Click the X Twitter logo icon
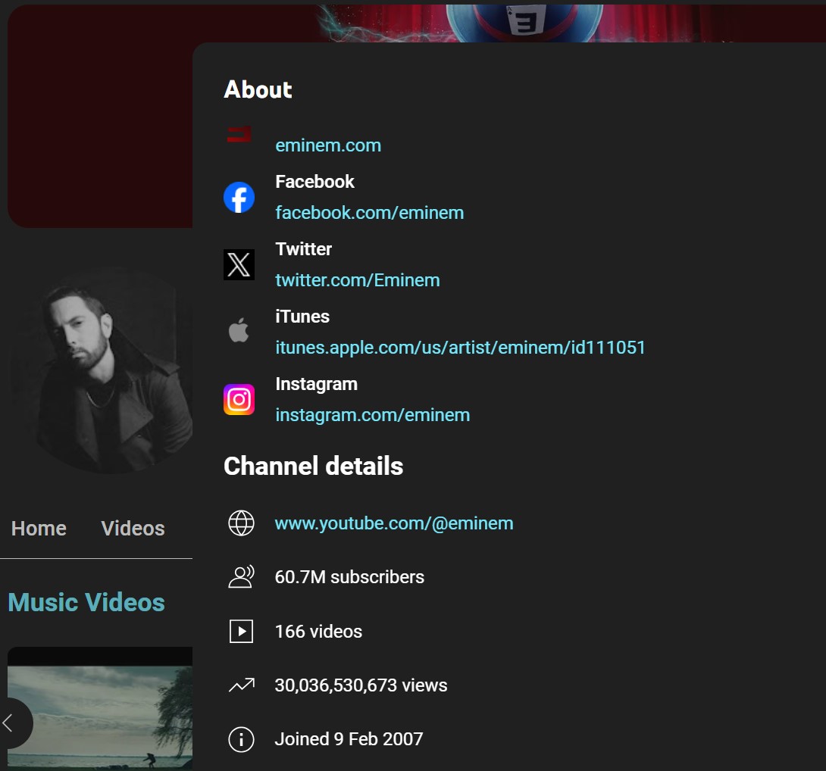This screenshot has height=771, width=826. (x=239, y=265)
